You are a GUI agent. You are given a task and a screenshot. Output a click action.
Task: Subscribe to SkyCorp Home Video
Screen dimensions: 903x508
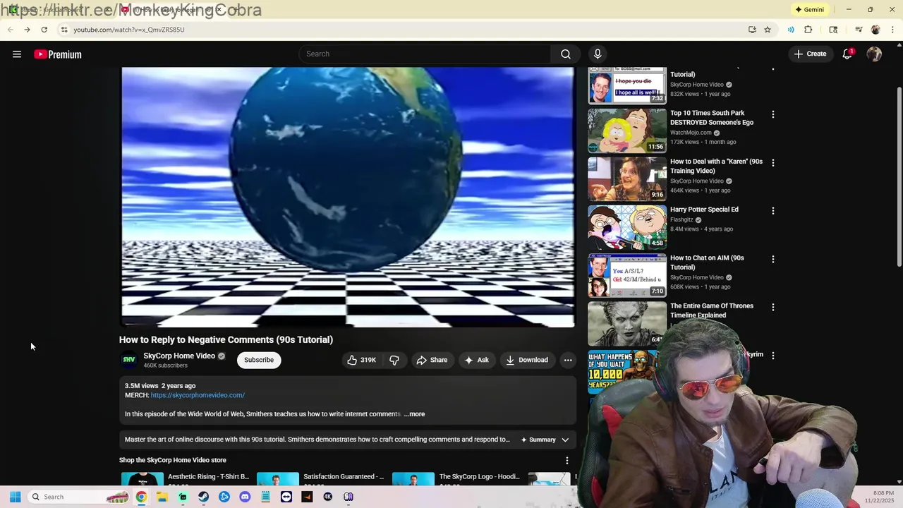pos(259,360)
